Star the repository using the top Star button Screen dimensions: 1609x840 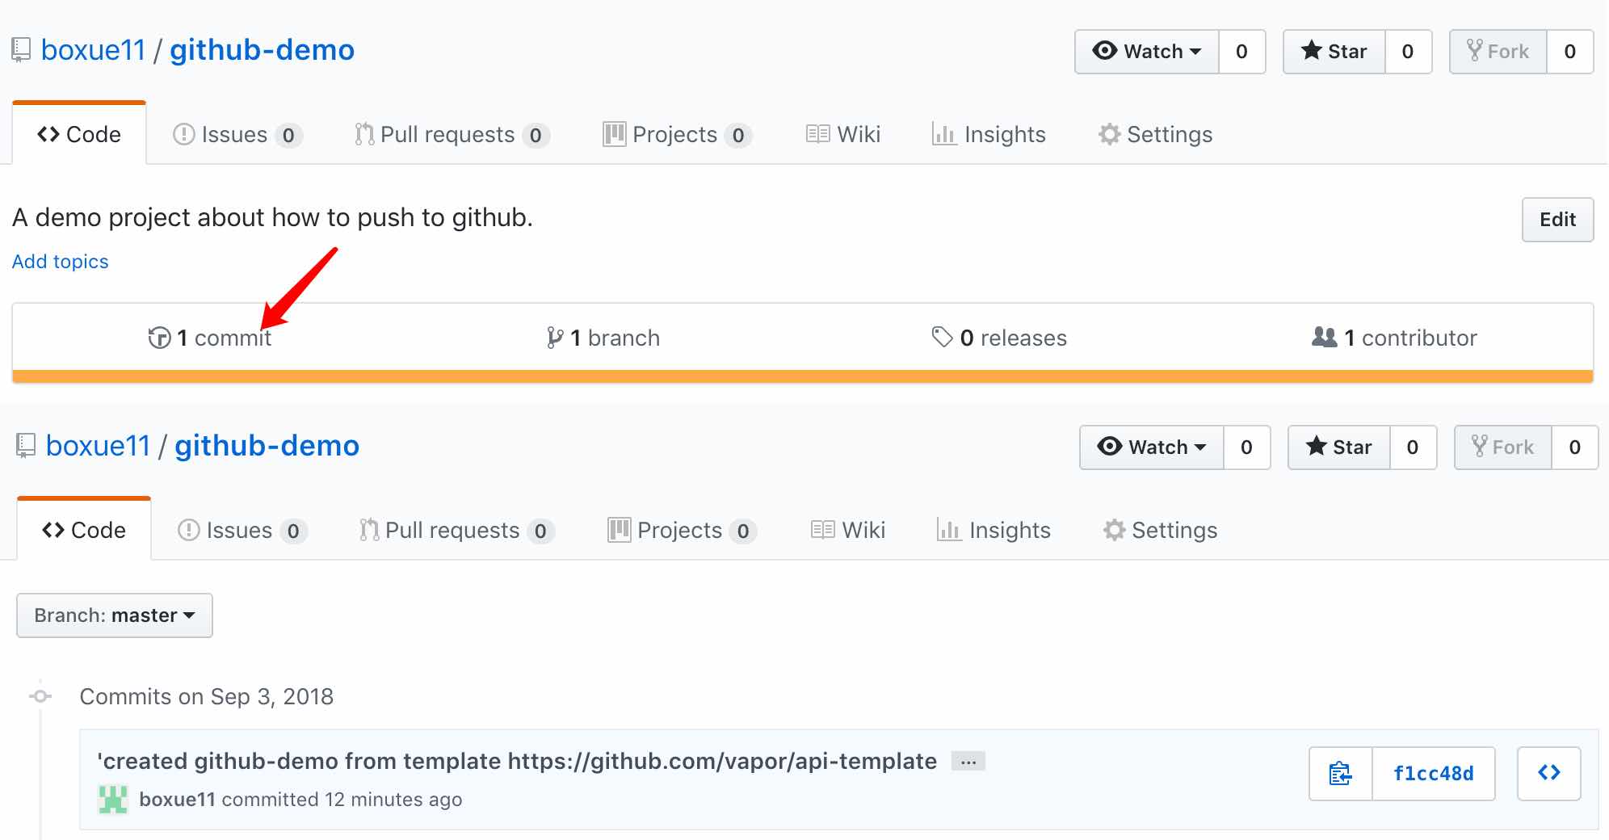coord(1334,52)
